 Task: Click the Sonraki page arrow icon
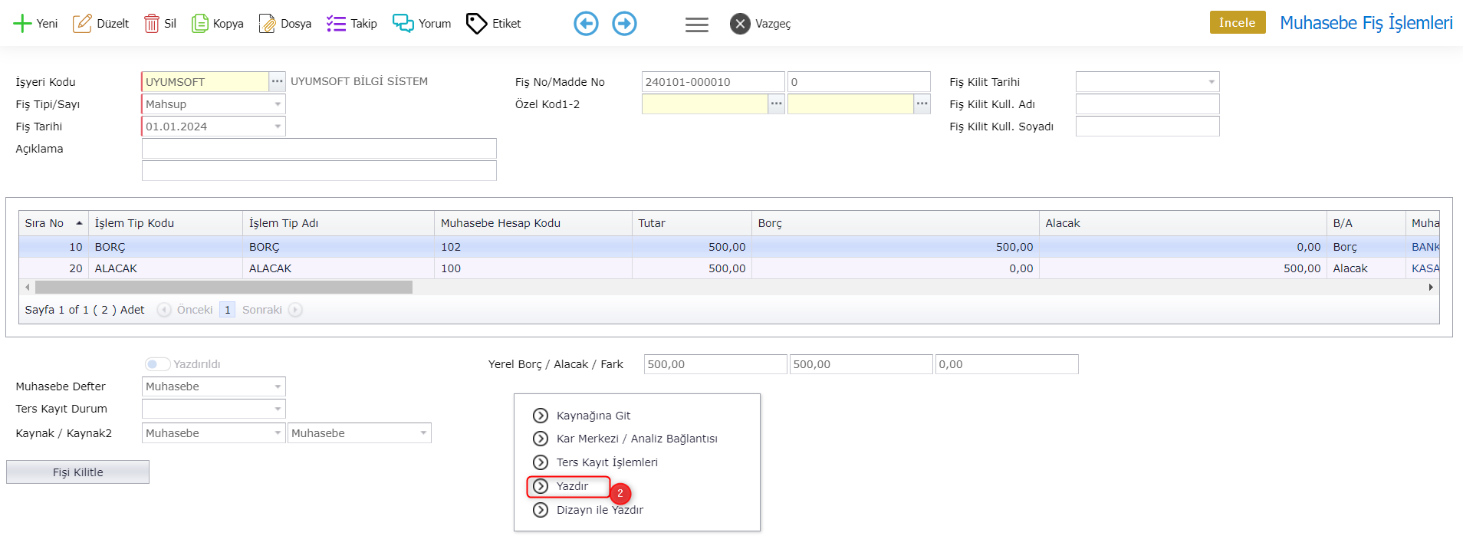pyautogui.click(x=295, y=310)
